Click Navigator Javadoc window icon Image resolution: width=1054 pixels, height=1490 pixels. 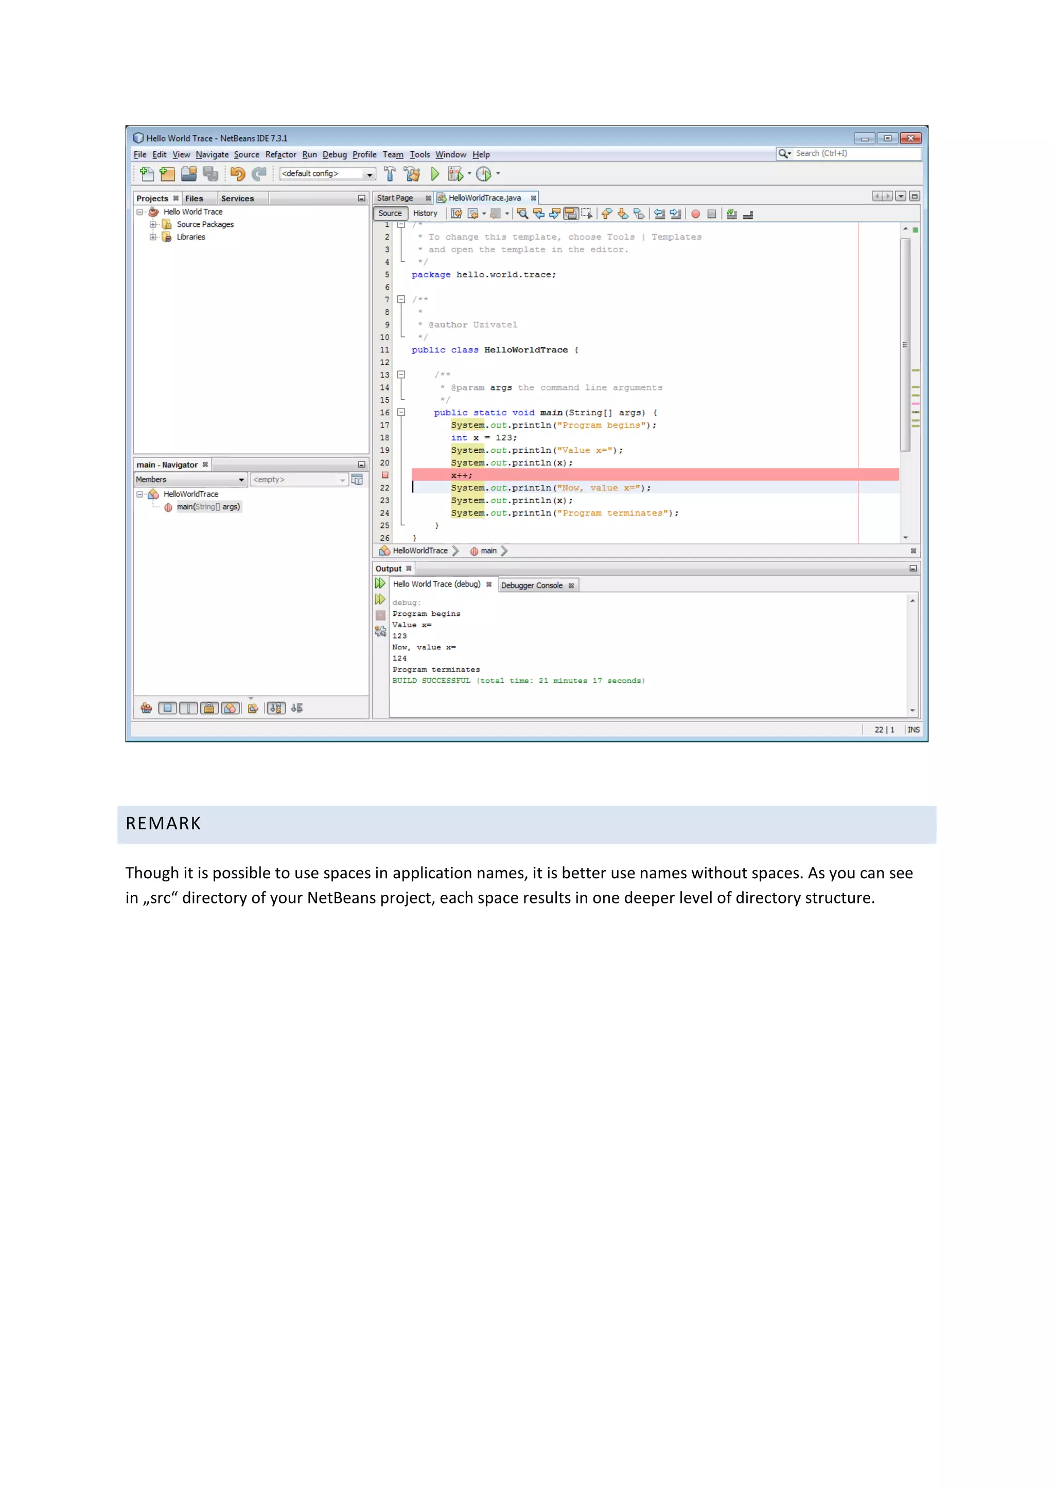[357, 480]
